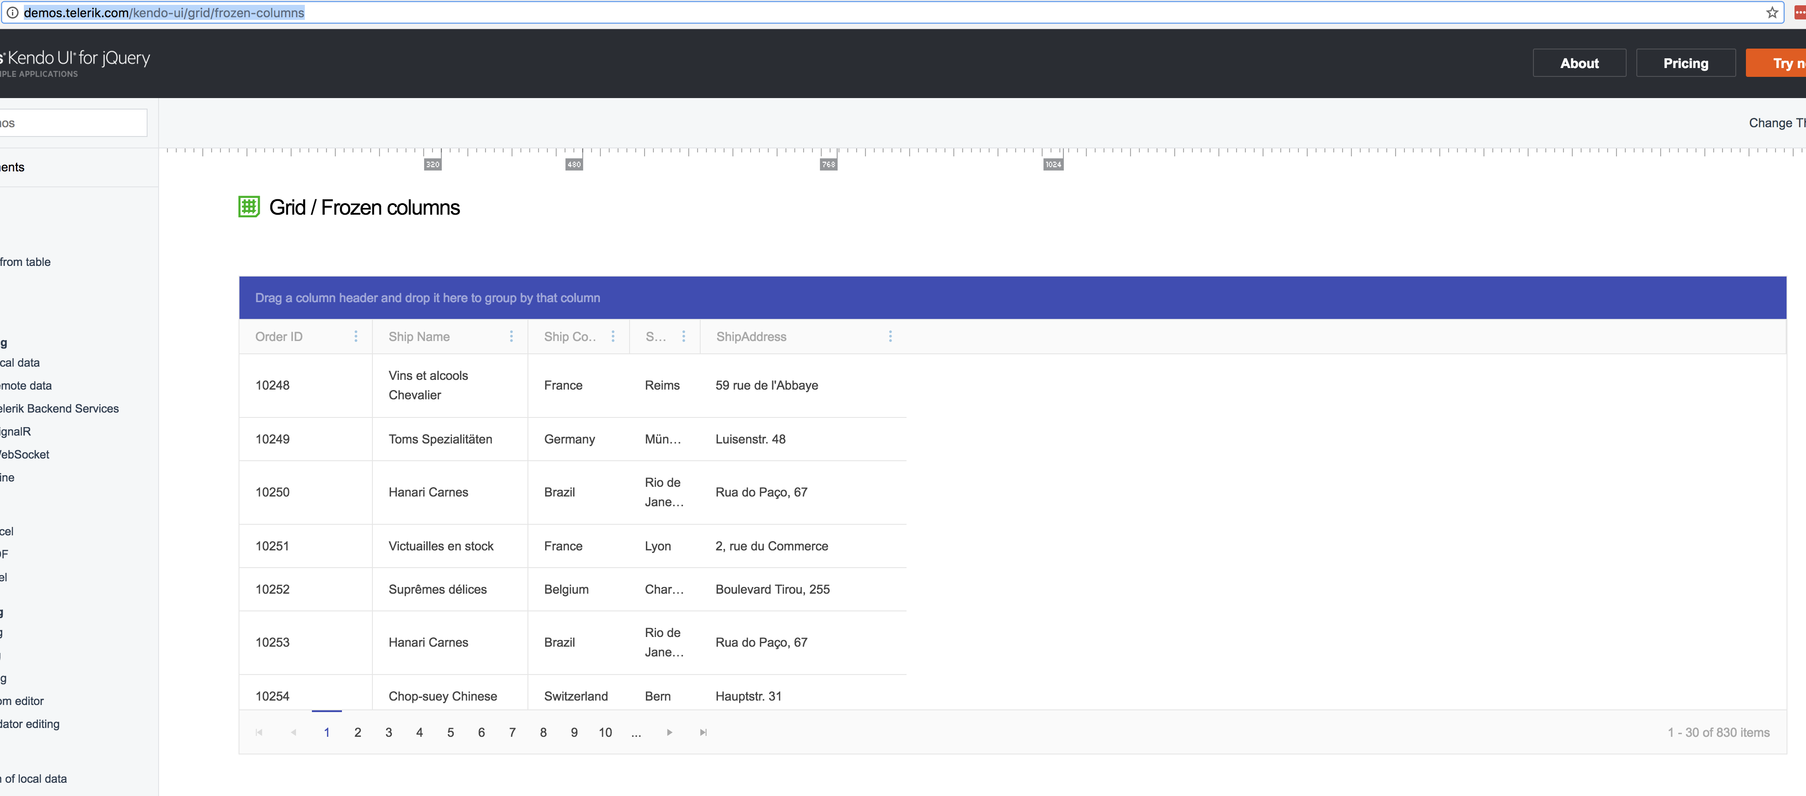Select the browser address bar URL
The image size is (1806, 796).
(x=164, y=13)
